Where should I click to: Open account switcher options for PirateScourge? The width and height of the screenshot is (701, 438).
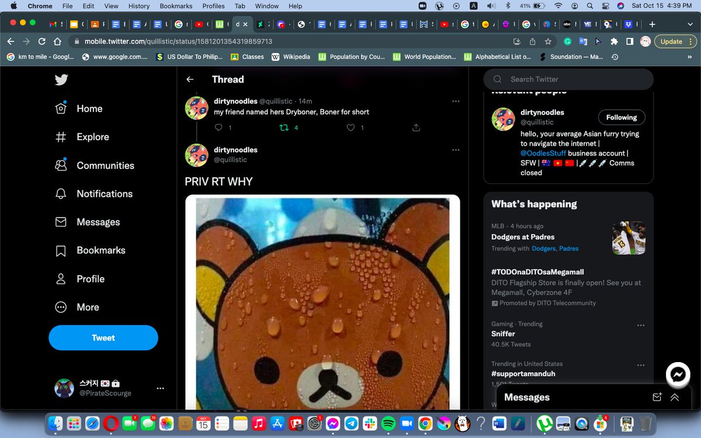coord(160,388)
